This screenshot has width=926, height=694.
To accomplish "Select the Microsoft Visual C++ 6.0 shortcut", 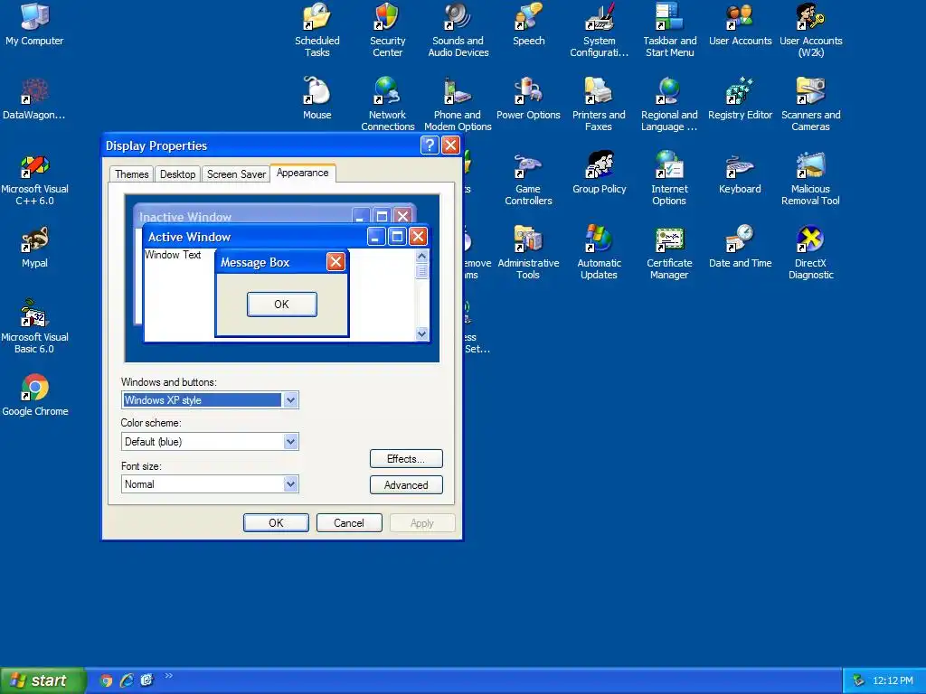I will coord(34,179).
